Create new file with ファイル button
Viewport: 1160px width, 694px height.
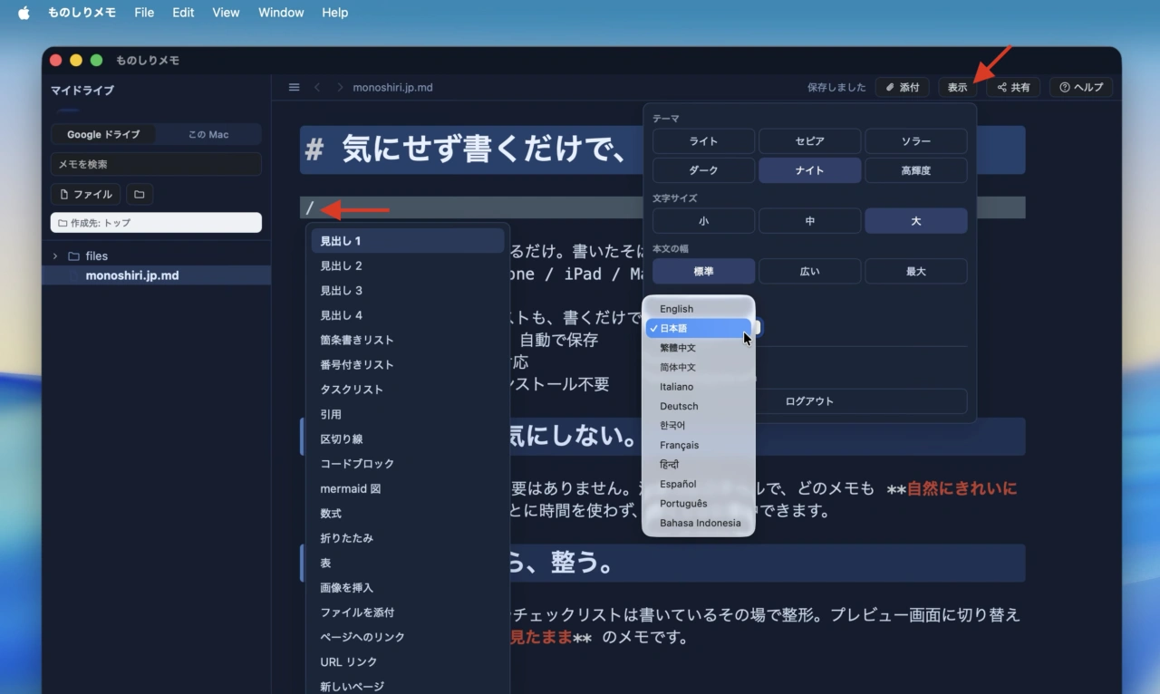click(x=86, y=194)
